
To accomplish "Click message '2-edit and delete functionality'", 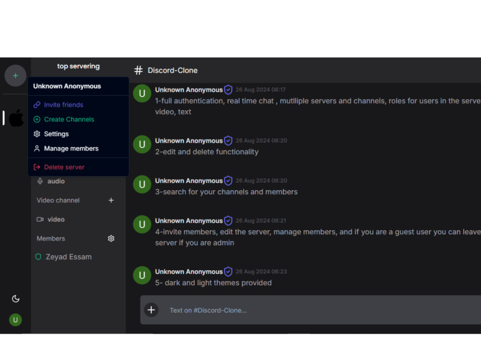I will (207, 152).
